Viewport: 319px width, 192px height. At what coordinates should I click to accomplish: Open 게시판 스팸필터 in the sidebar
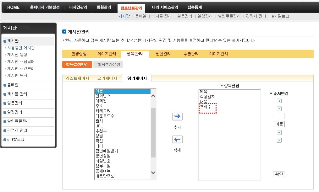[x=21, y=61]
